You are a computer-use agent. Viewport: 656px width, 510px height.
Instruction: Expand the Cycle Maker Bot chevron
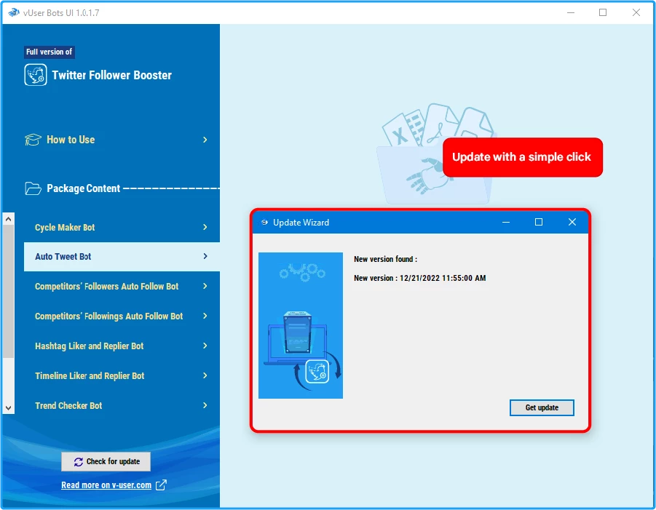click(205, 227)
